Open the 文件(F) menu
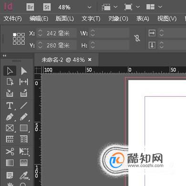The image size is (186, 186). click(x=12, y=19)
